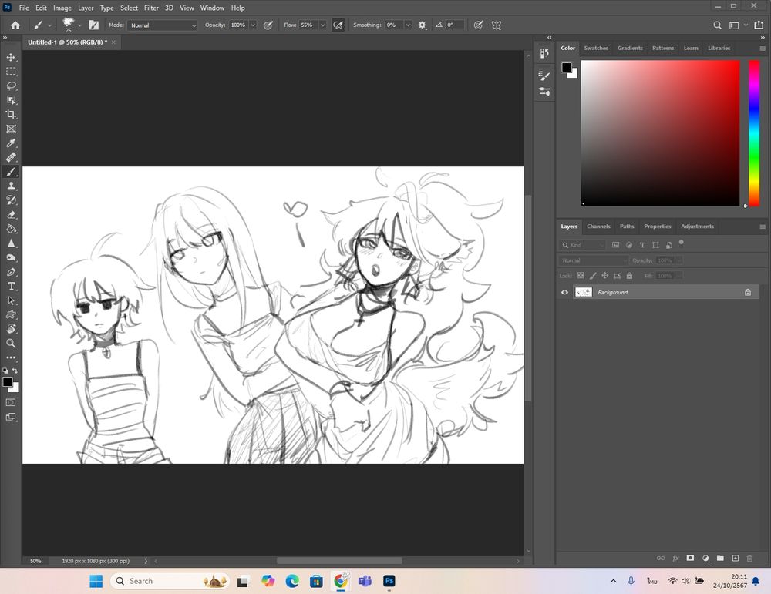Toggle airbrush-style build-up effects
771x594 pixels.
click(338, 25)
